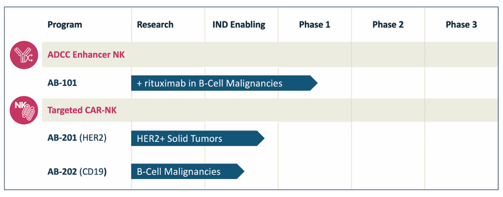Image resolution: width=503 pixels, height=197 pixels.
Task: Click the Phase 3 column header
Action: (461, 24)
